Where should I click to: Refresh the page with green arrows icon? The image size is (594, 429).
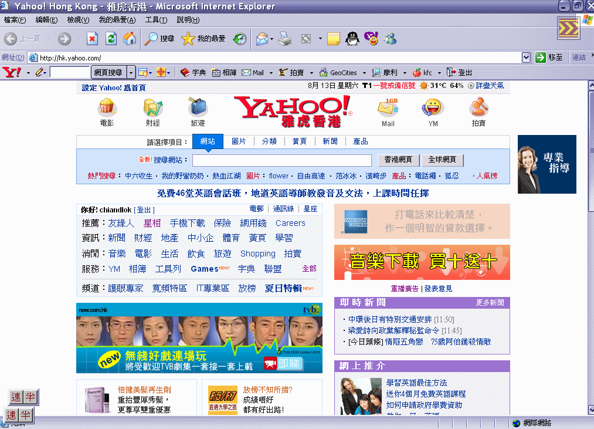(x=111, y=39)
